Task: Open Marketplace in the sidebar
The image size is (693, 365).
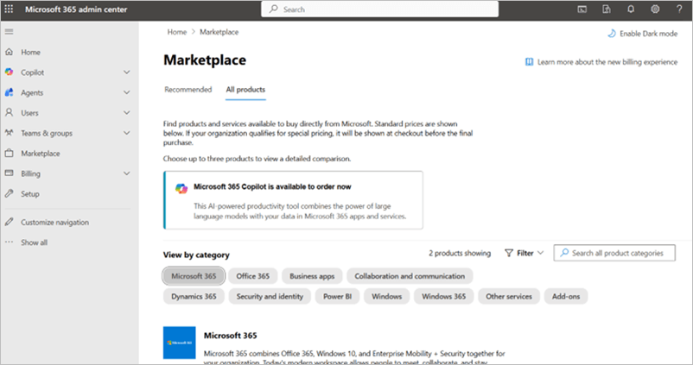Action: (x=41, y=153)
